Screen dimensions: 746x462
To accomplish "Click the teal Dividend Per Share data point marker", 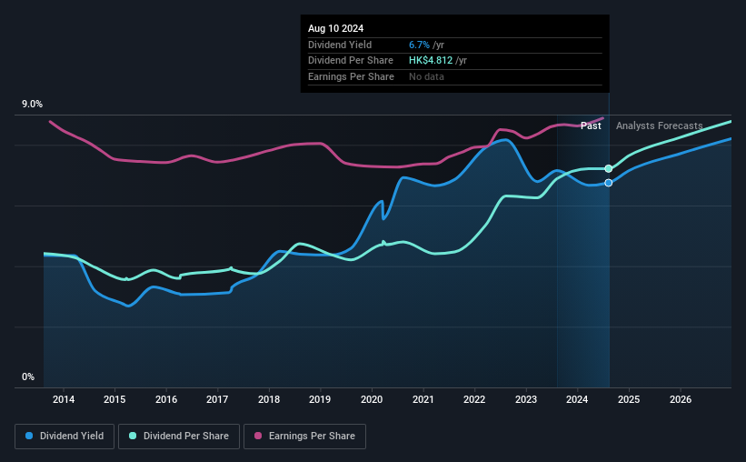I will pyautogui.click(x=609, y=168).
